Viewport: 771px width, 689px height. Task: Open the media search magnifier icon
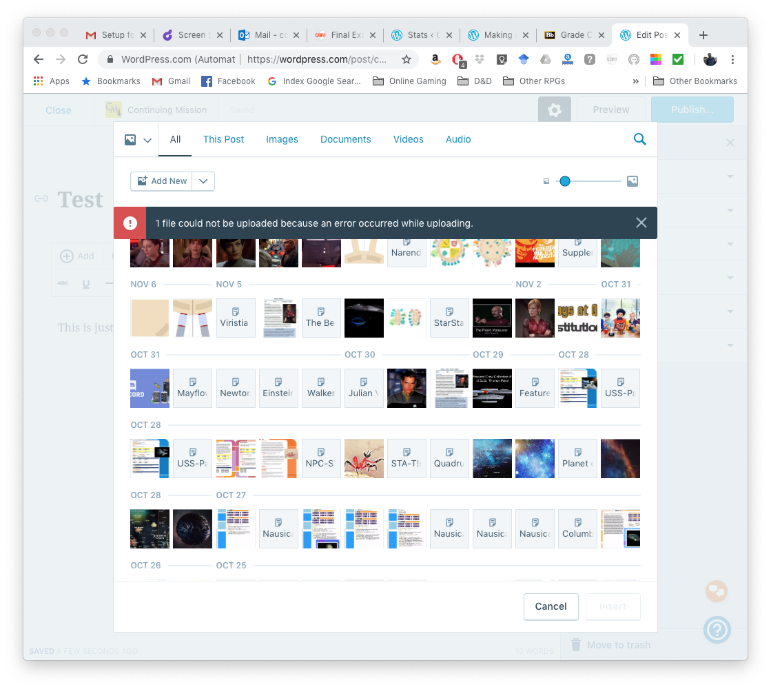(639, 139)
